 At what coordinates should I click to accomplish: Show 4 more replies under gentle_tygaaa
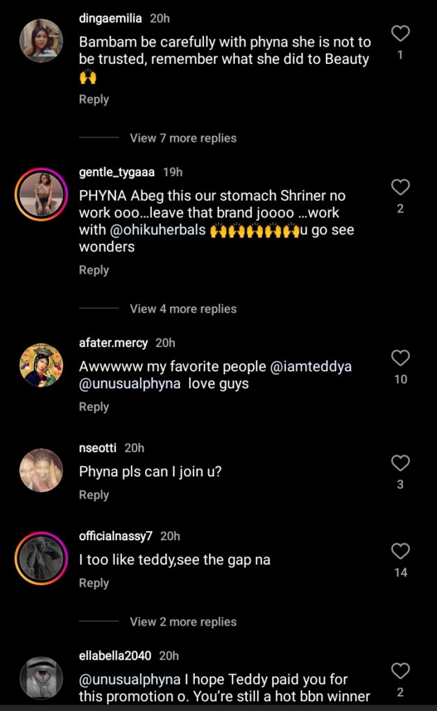pos(183,309)
